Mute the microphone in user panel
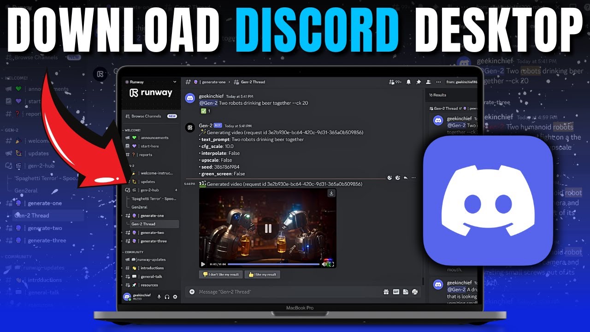The height and width of the screenshot is (332, 590). point(159,297)
